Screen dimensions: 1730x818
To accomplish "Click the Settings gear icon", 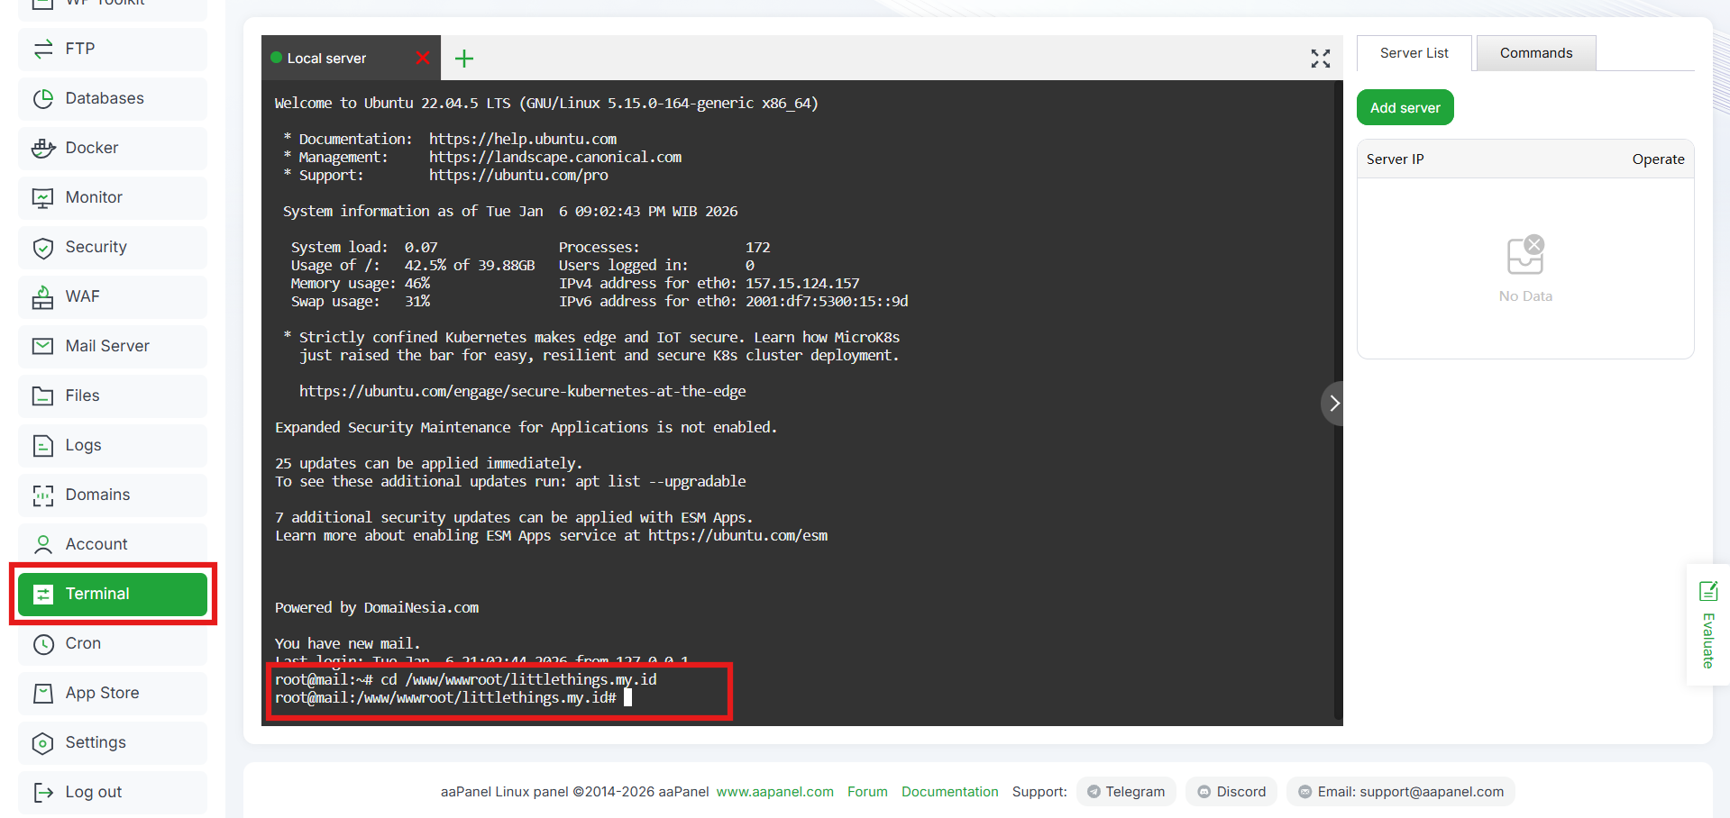I will (43, 742).
